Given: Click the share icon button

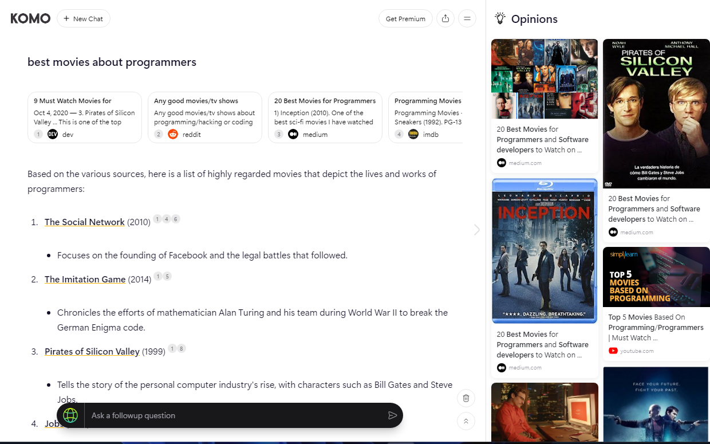Looking at the screenshot, I should (x=445, y=18).
